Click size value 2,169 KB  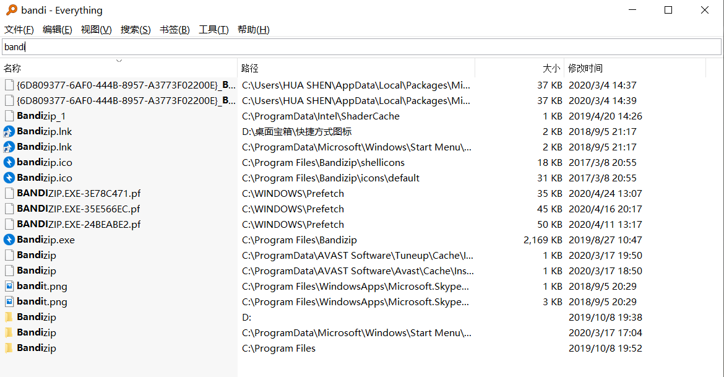click(543, 240)
